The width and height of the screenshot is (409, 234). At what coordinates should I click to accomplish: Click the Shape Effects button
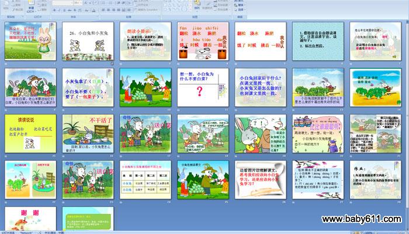pyautogui.click(x=221, y=9)
